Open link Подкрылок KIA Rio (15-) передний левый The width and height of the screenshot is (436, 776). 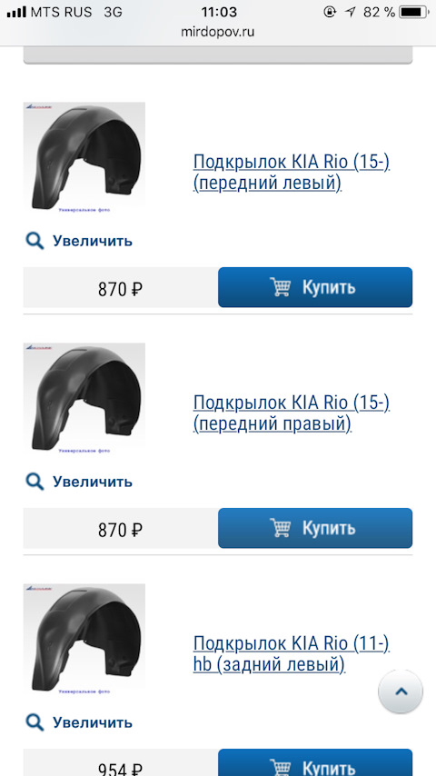point(292,173)
